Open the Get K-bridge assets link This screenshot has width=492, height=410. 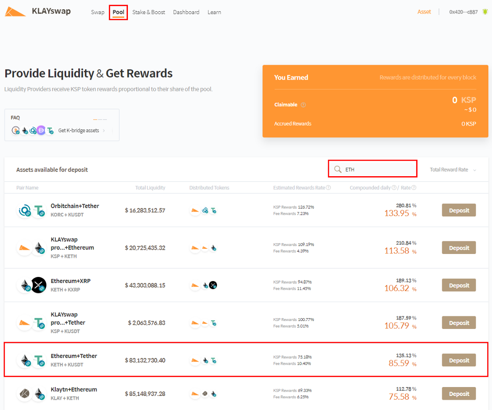tap(78, 131)
